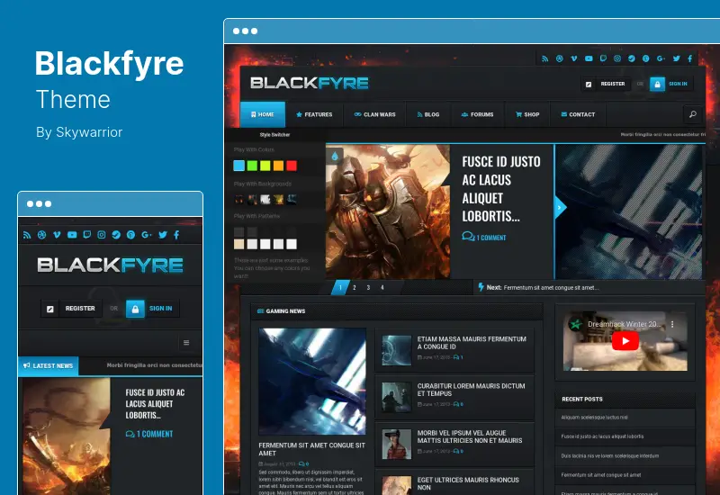Jump to slide 3 in slider pagination
The image size is (720, 495).
(367, 288)
